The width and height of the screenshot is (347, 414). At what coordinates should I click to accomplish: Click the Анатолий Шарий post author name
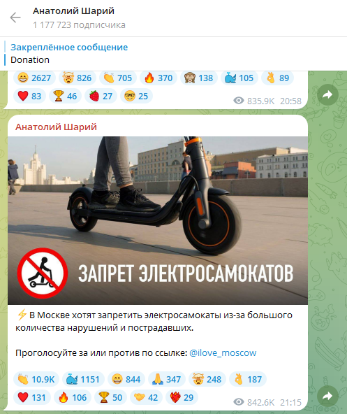pos(56,127)
